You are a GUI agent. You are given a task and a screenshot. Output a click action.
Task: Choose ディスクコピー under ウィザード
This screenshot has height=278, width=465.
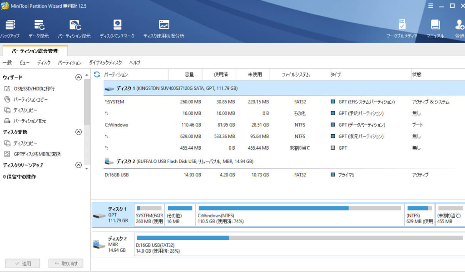[21, 110]
